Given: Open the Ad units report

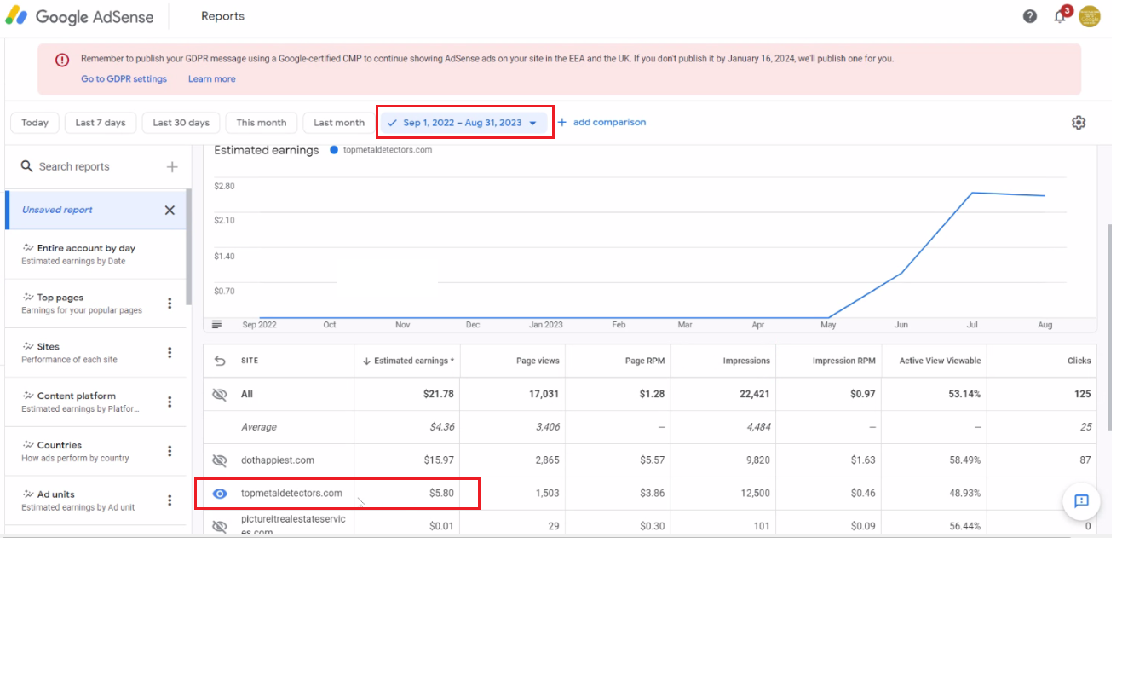Looking at the screenshot, I should [x=95, y=500].
